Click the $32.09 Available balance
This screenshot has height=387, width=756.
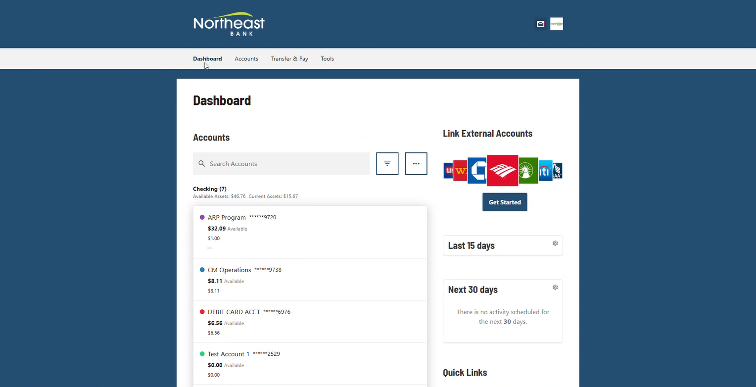tap(228, 229)
